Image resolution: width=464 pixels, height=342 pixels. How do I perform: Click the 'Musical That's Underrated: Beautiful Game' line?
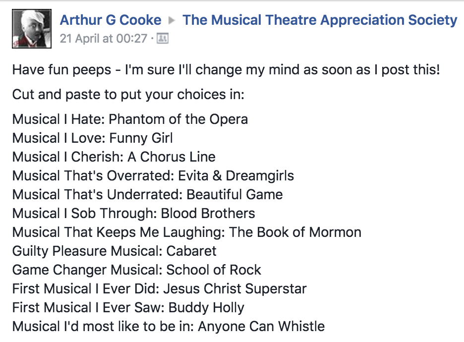[147, 195]
